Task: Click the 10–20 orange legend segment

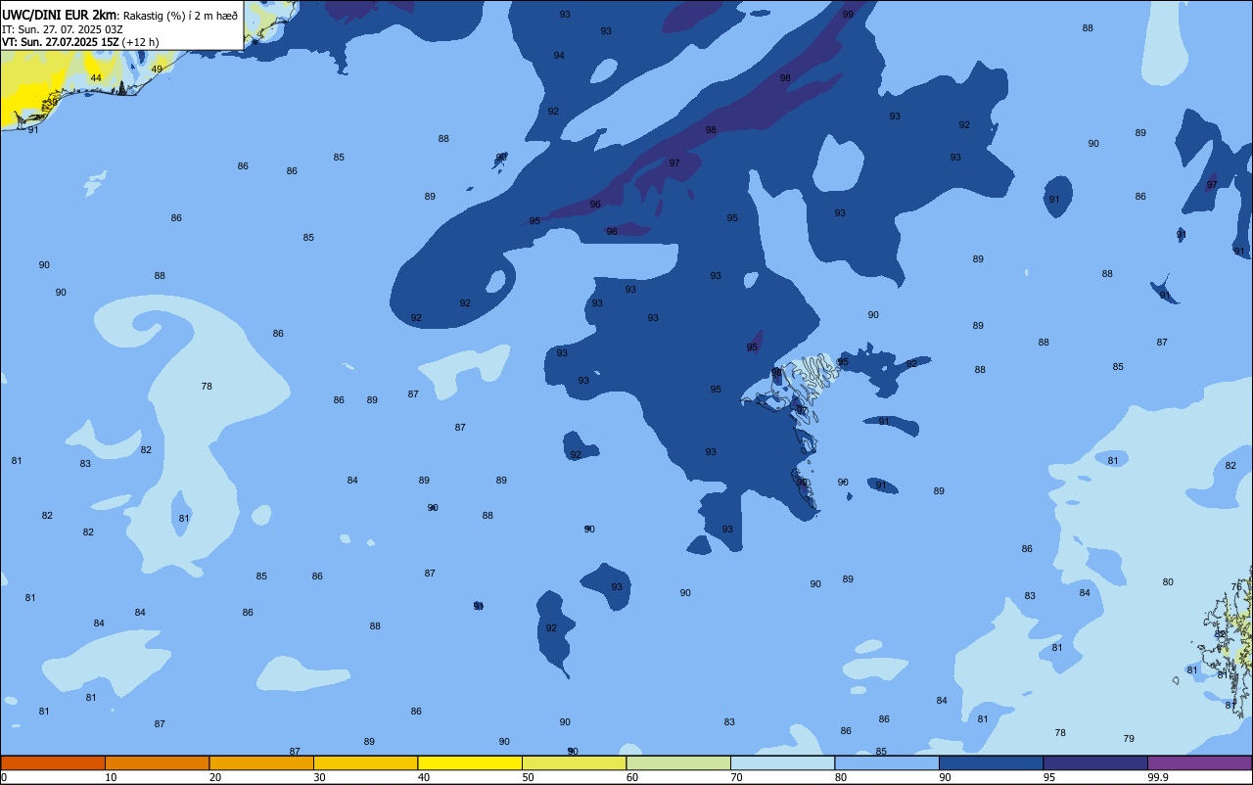Action: (x=157, y=762)
